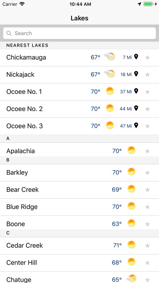This screenshot has height=283, width=159.
Task: Open the Blue Ridge lake details
Action: pos(79,207)
